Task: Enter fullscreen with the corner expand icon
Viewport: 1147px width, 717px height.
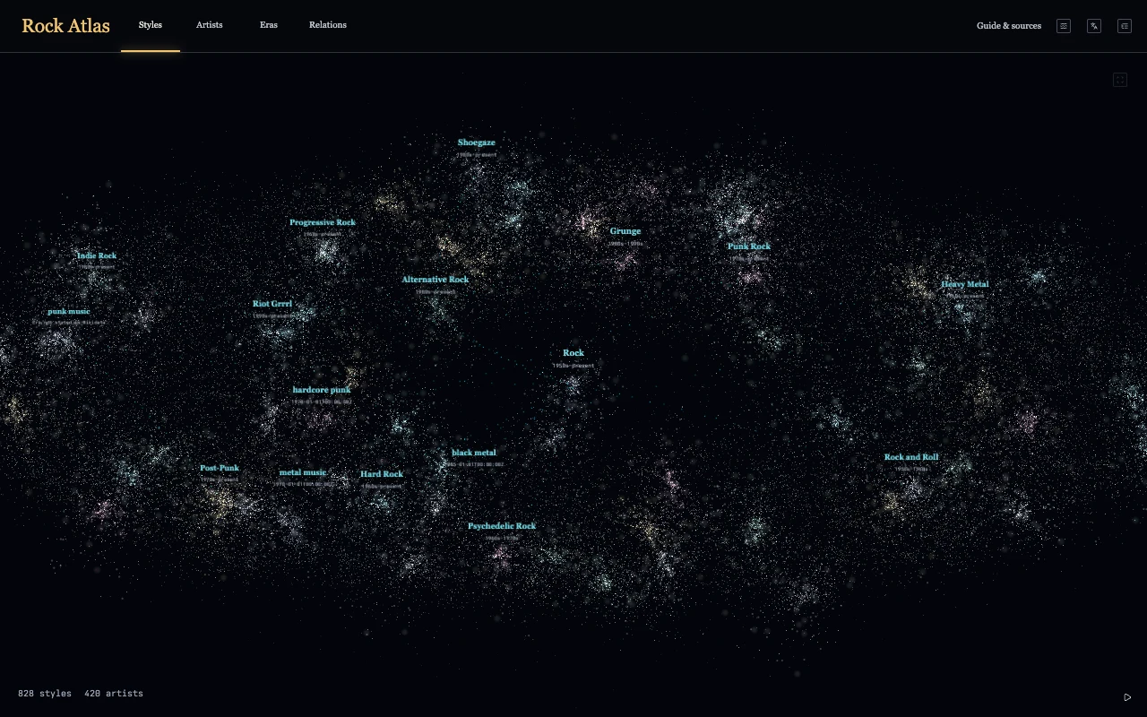Action: pos(1120,80)
